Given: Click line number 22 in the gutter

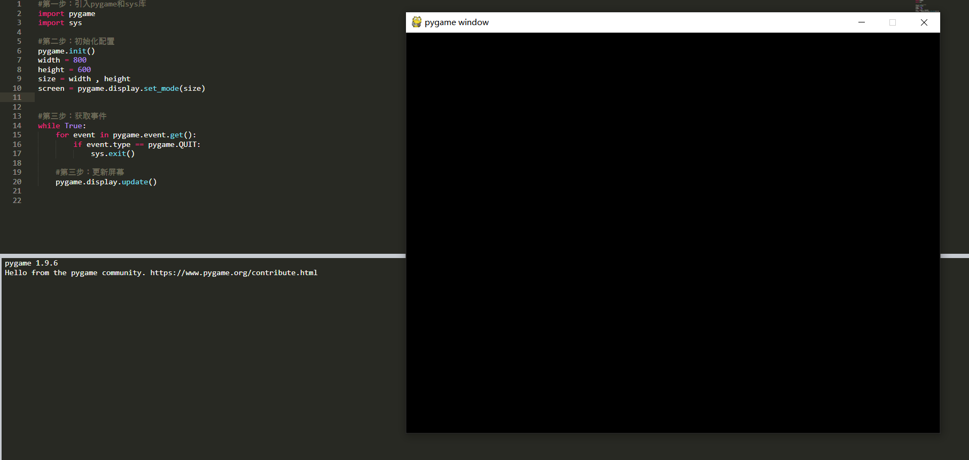Looking at the screenshot, I should (x=17, y=200).
